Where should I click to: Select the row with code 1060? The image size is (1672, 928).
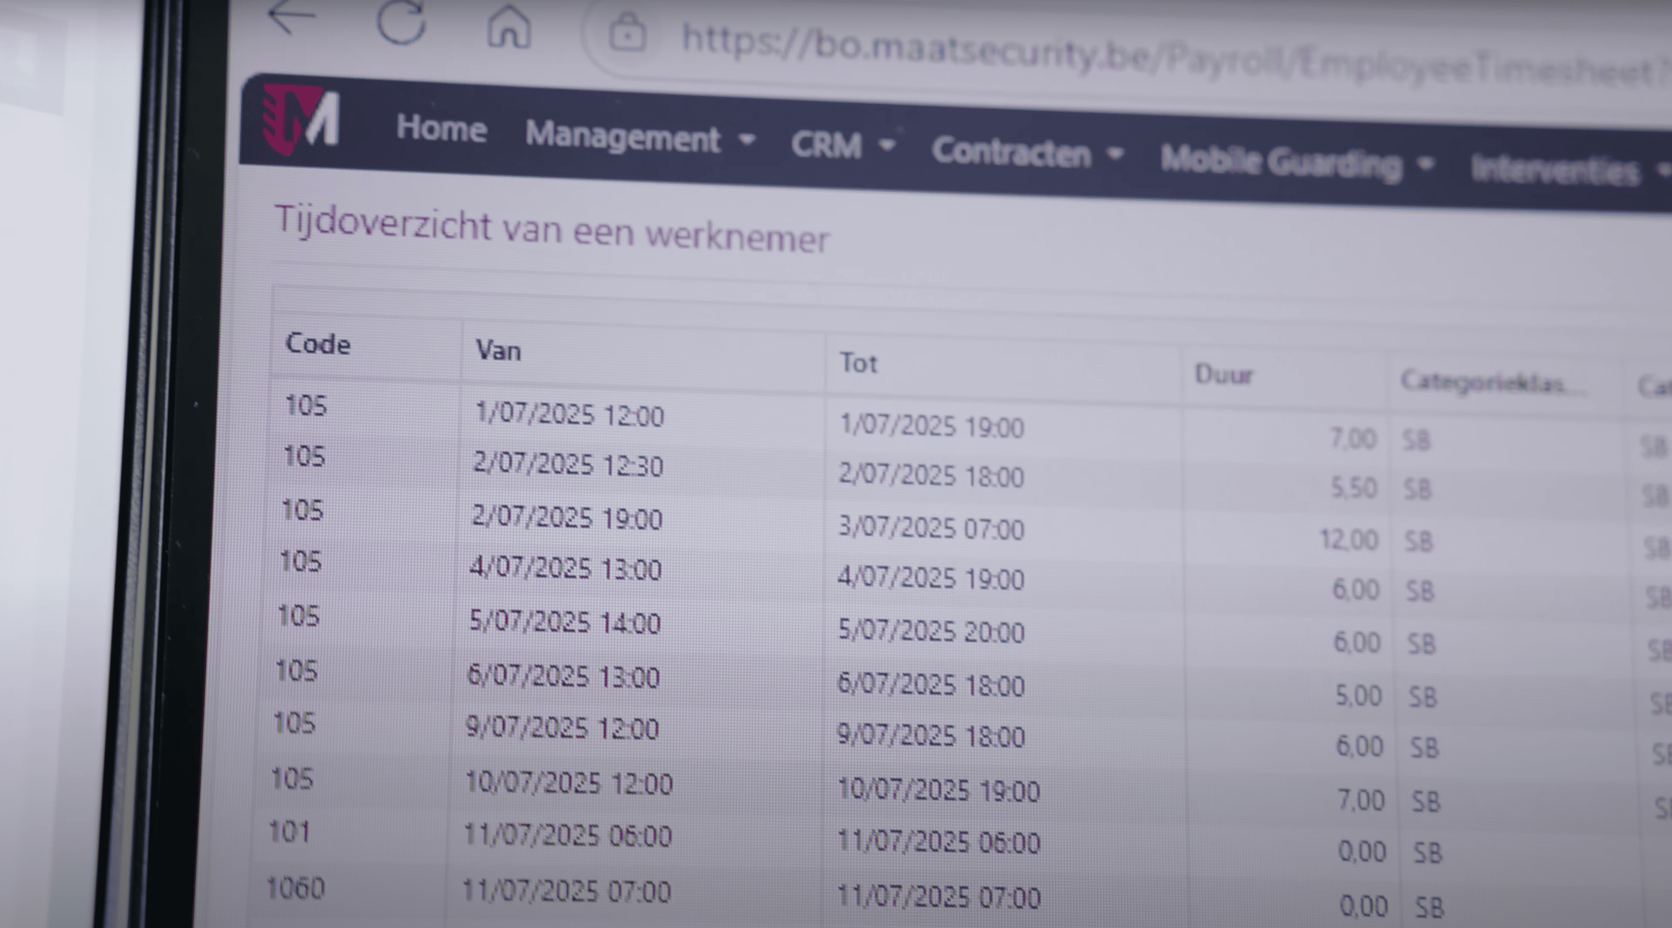tap(295, 888)
